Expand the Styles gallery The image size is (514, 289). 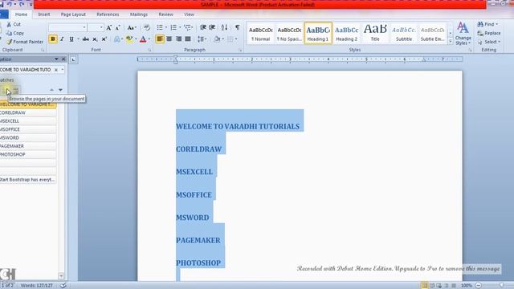(451, 42)
